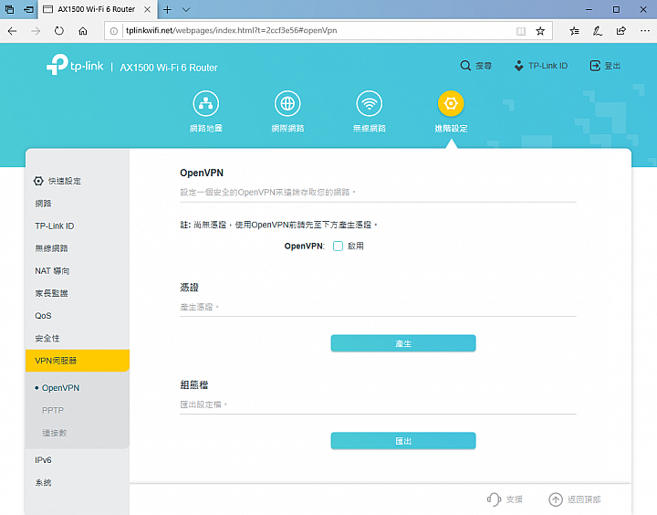The width and height of the screenshot is (657, 515).
Task: Open the 網路地圖 network map icon
Action: [x=205, y=103]
